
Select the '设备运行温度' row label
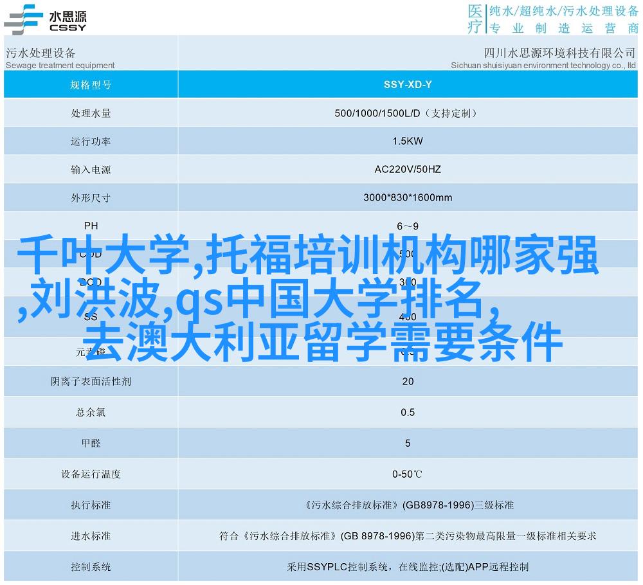[91, 474]
